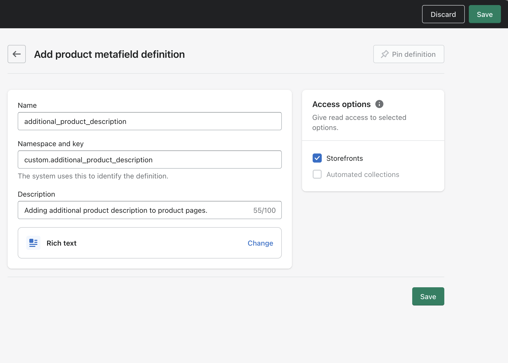
Task: Go back using the left arrow icon
Action: (17, 54)
